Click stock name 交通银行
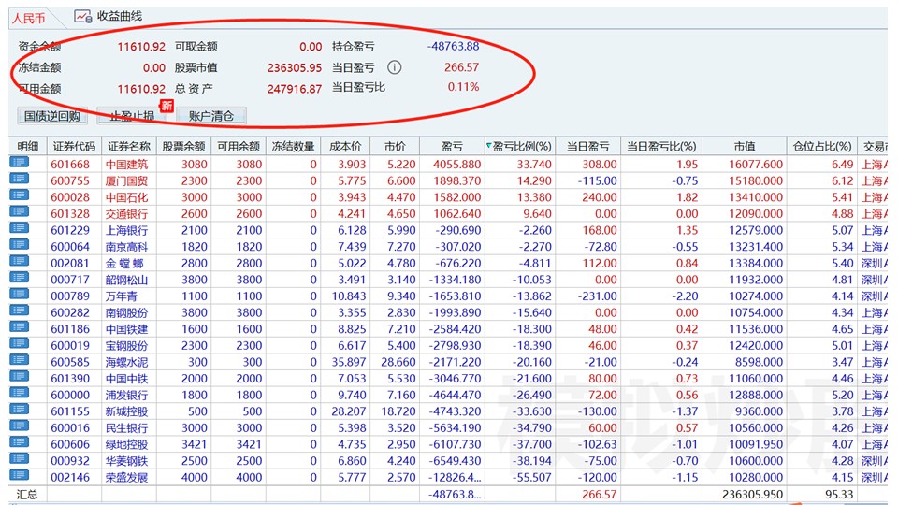 pos(126,214)
